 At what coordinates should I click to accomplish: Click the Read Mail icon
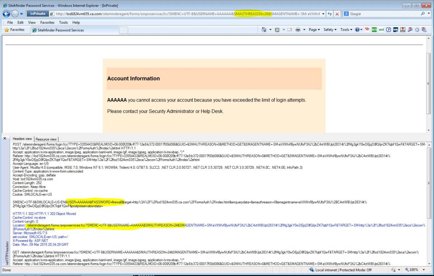(x=289, y=30)
